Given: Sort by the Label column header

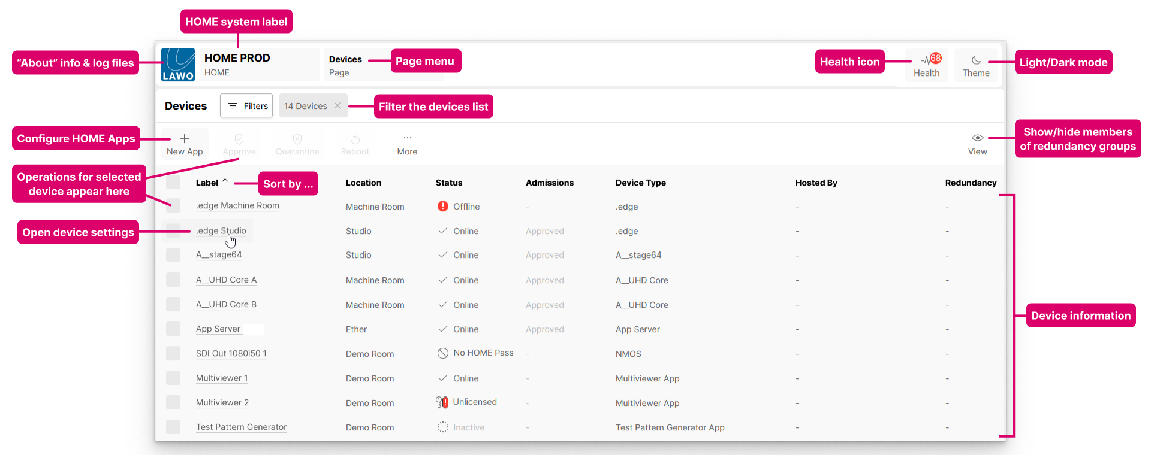Looking at the screenshot, I should (207, 183).
